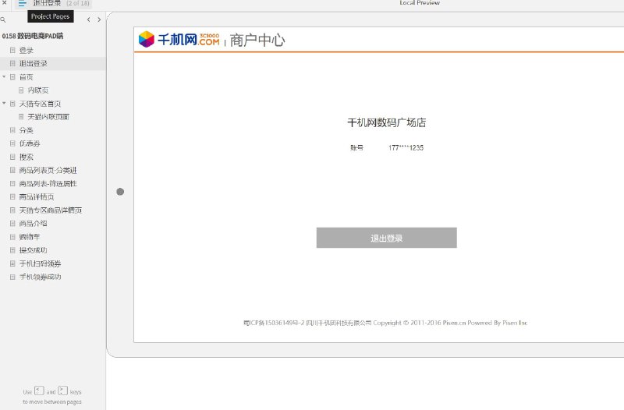Open the 天猫内联页面 sub-page

click(48, 117)
